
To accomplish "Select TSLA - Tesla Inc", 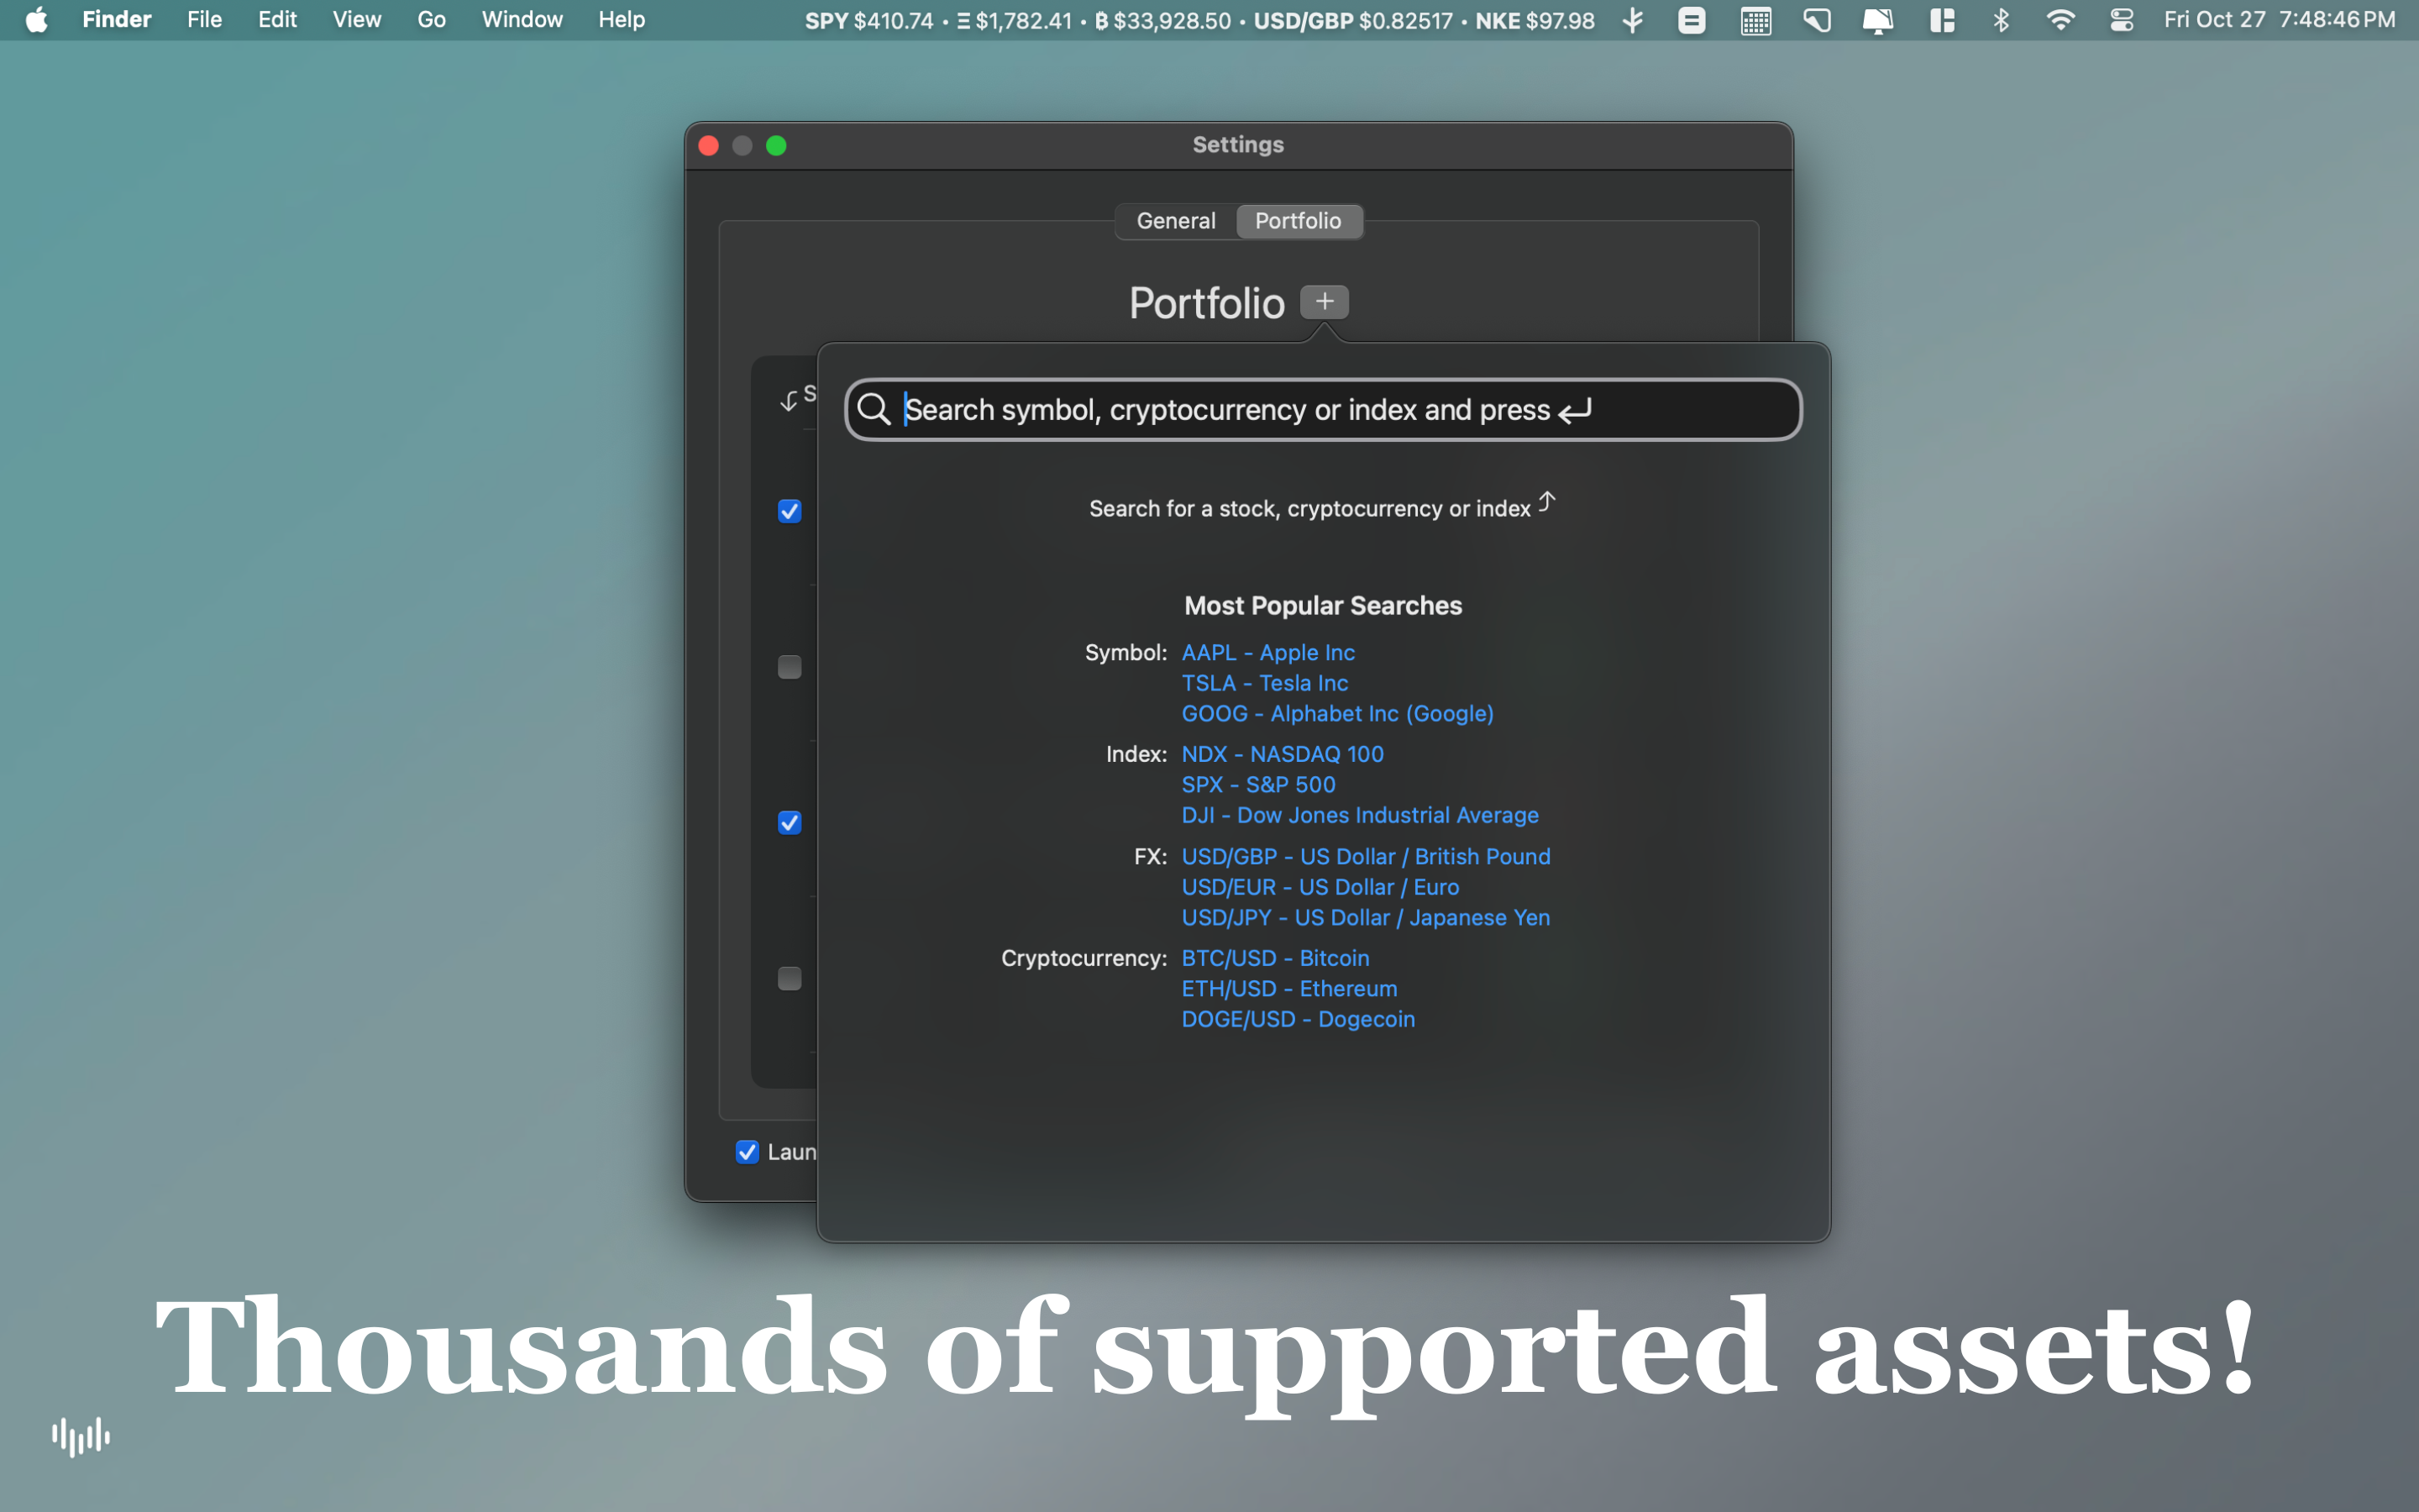I will tap(1264, 683).
